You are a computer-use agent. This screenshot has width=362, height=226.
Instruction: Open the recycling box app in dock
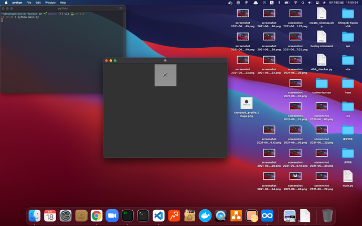click(189, 216)
